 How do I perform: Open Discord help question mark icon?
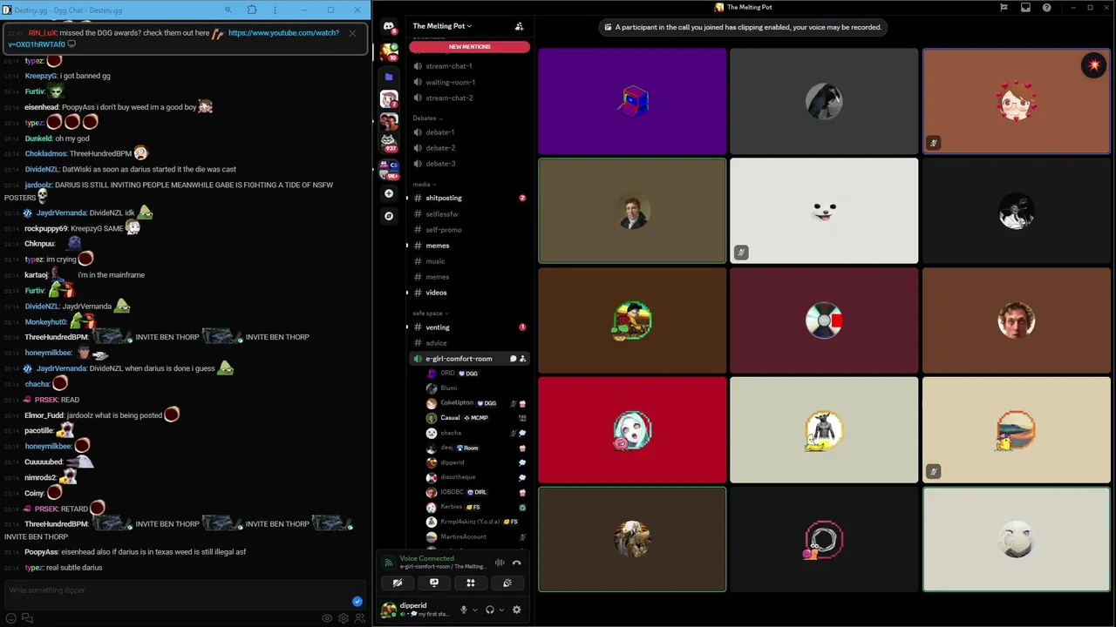click(x=1046, y=7)
